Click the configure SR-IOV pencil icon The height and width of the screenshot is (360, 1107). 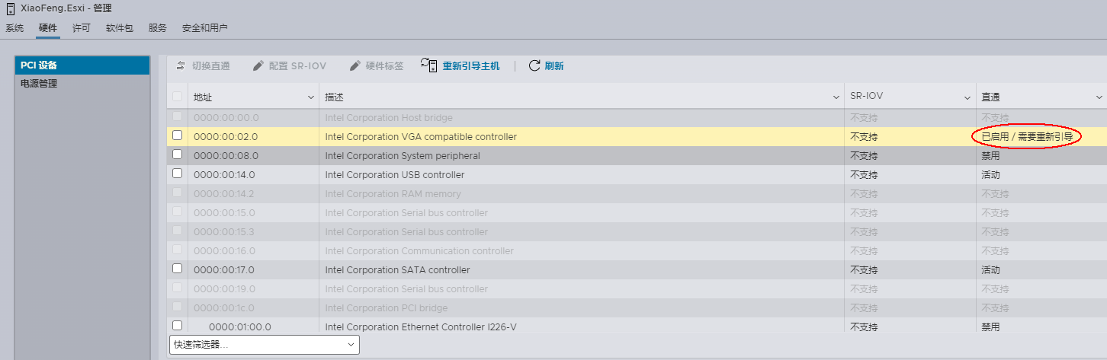(258, 65)
